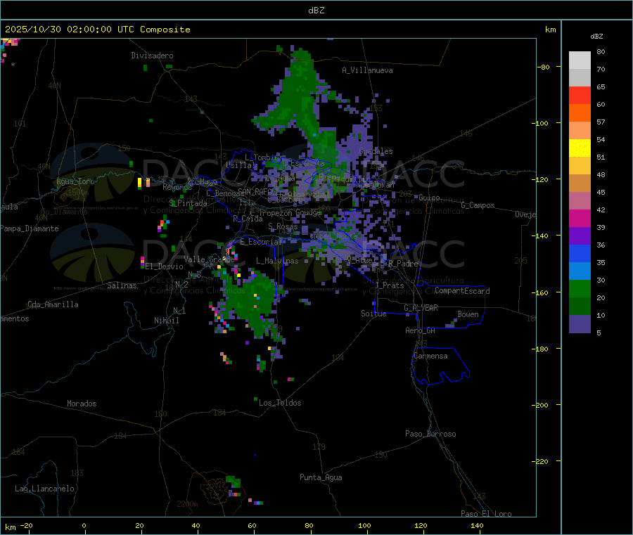Image resolution: width=633 pixels, height=535 pixels.
Task: Click the 'Divisadero' map label
Action: [x=152, y=56]
